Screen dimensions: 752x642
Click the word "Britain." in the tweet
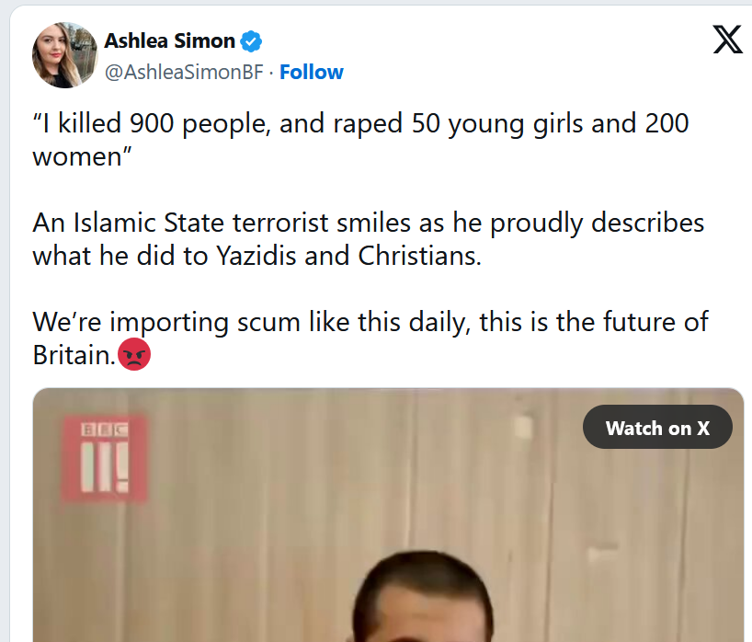[74, 355]
